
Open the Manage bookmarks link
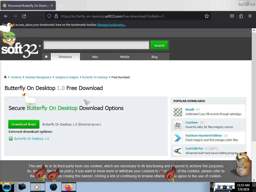[112, 25]
